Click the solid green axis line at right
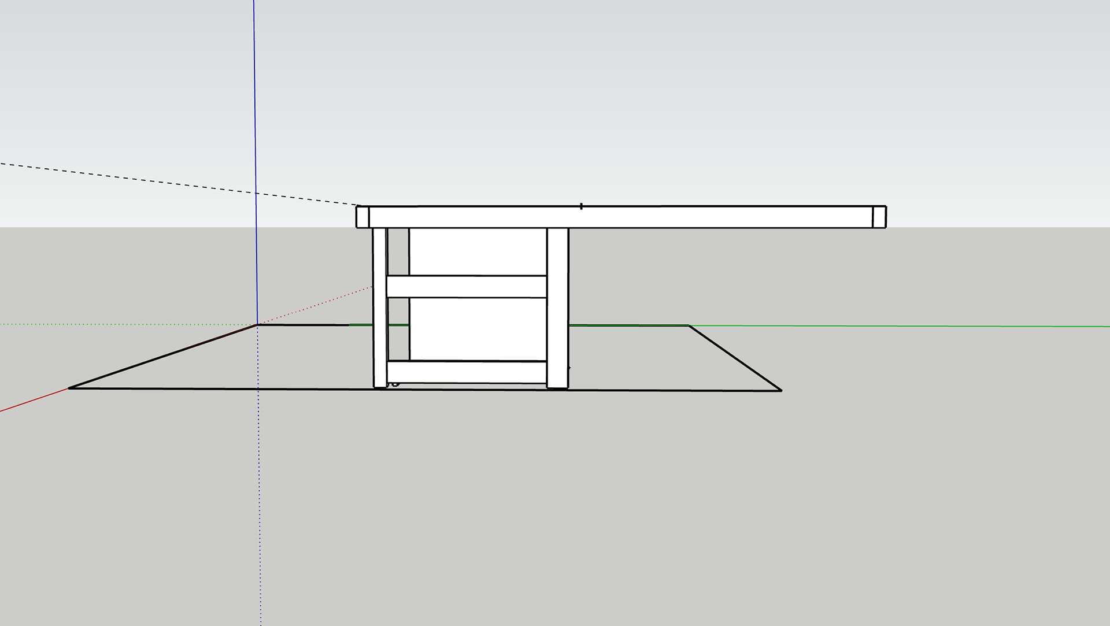 896,326
